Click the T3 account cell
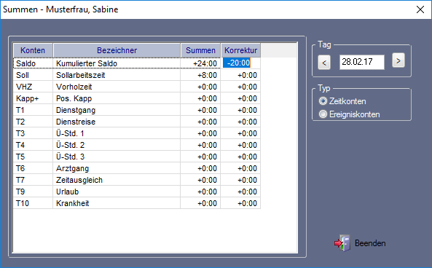This screenshot has height=268, width=432. tap(33, 133)
